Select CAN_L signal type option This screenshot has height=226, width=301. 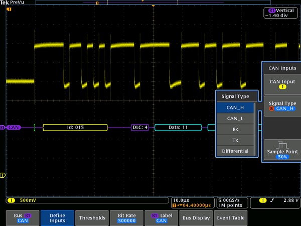235,118
